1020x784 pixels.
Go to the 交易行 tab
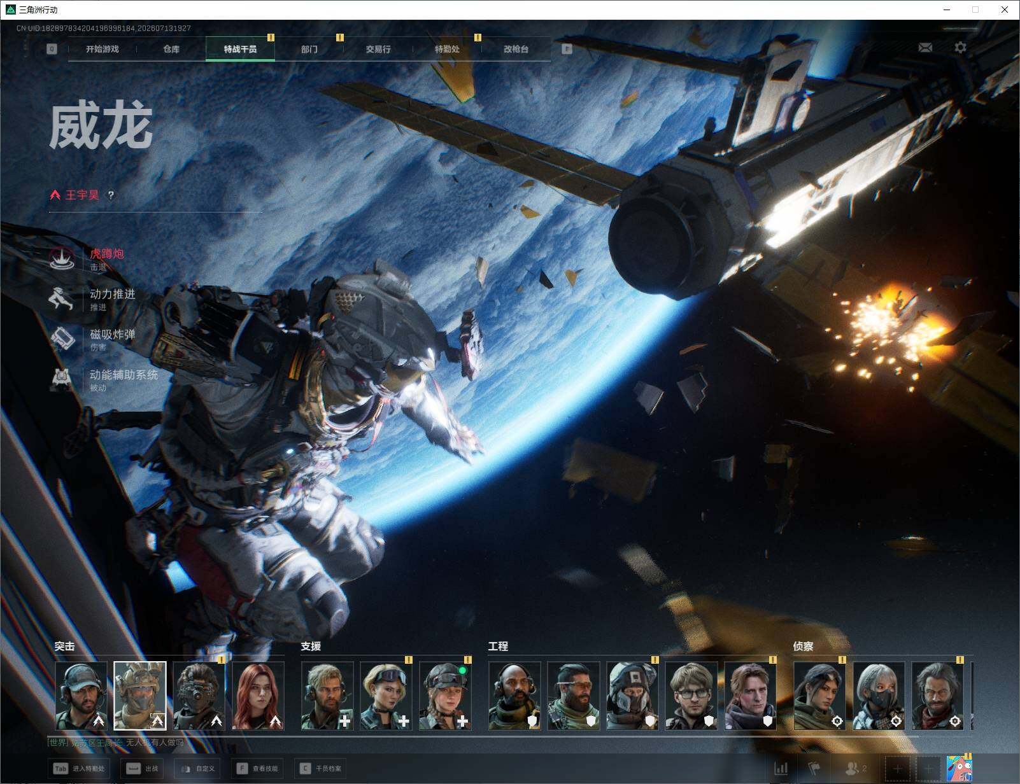(378, 49)
